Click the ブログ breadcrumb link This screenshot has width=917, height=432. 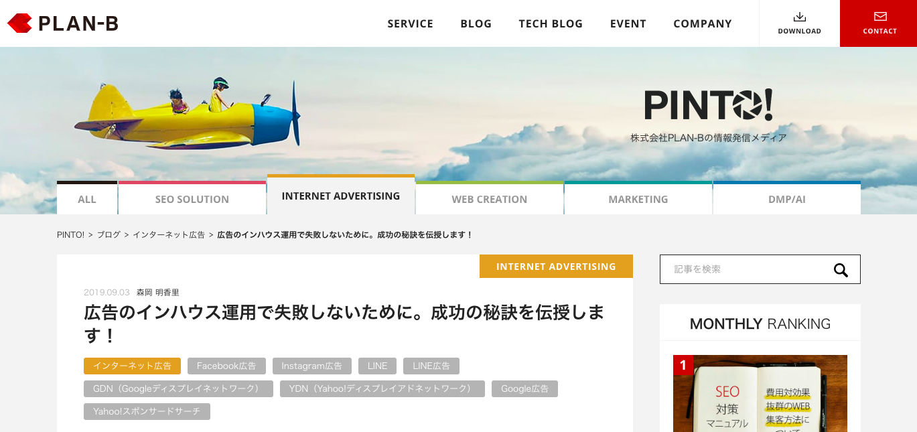109,235
